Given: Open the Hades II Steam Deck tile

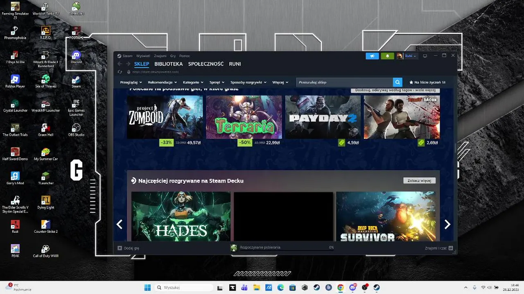Looking at the screenshot, I should point(181,216).
